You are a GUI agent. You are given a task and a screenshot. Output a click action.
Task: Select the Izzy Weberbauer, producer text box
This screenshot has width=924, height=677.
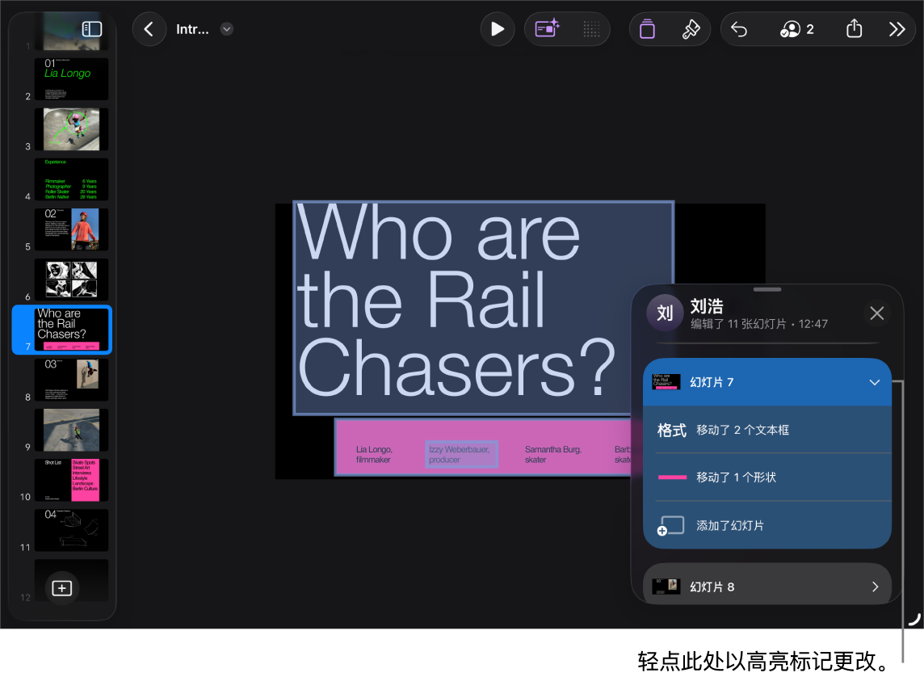(x=461, y=454)
